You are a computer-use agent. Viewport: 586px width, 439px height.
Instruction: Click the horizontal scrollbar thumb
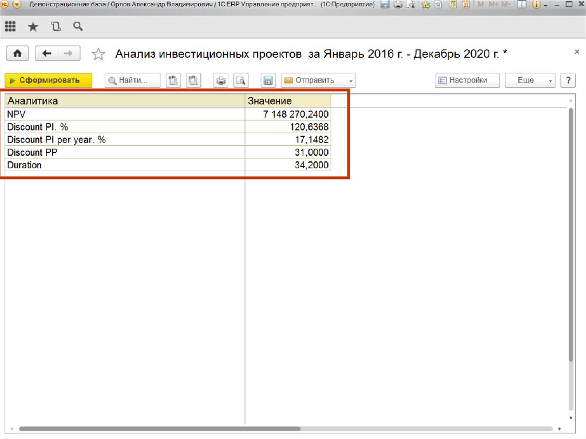160,429
